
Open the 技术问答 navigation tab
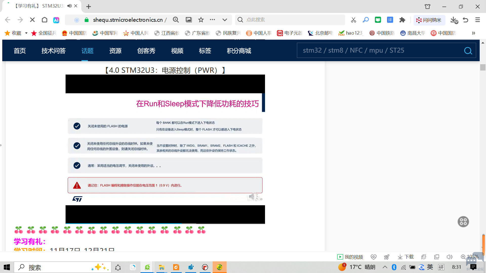(53, 51)
